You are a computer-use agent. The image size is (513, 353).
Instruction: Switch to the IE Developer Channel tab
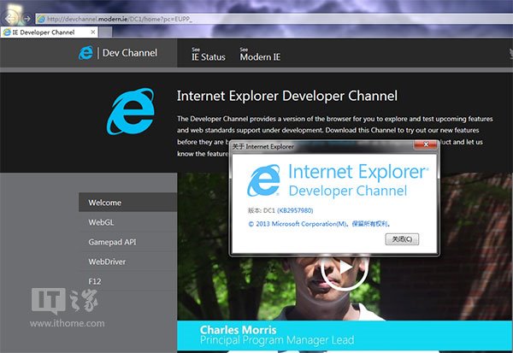point(43,32)
